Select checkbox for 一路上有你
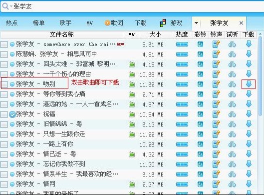This screenshot has height=195, width=264. [x=4, y=144]
